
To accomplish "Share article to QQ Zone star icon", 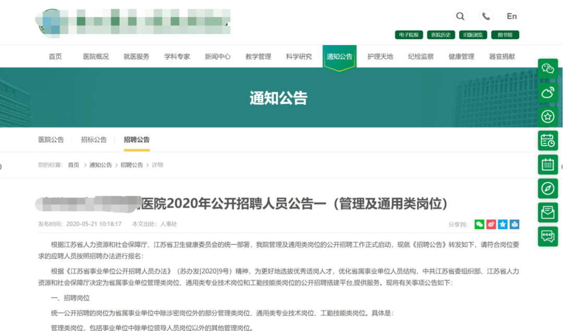I will (503, 224).
